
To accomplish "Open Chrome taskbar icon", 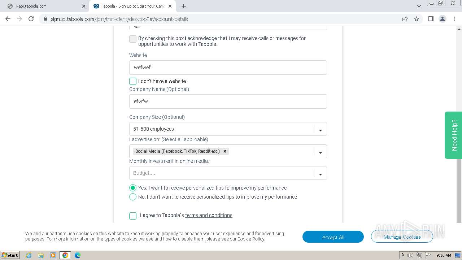I will [65, 255].
